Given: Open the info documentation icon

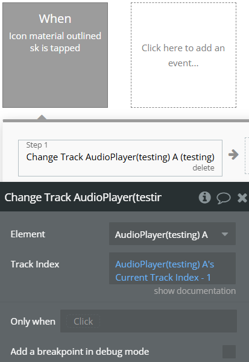Looking at the screenshot, I should click(x=204, y=198).
